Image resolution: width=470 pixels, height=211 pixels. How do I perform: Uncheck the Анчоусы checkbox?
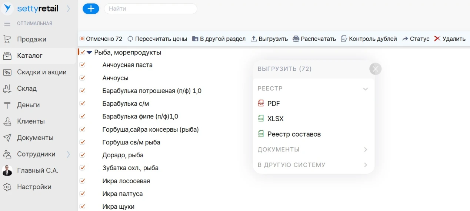pyautogui.click(x=83, y=78)
